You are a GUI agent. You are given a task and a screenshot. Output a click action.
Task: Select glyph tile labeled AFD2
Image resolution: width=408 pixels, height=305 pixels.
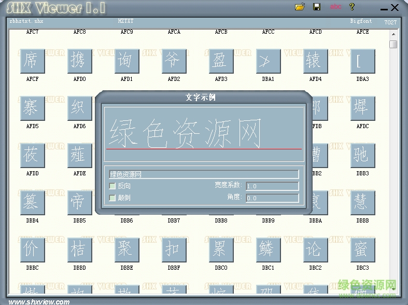click(x=174, y=61)
